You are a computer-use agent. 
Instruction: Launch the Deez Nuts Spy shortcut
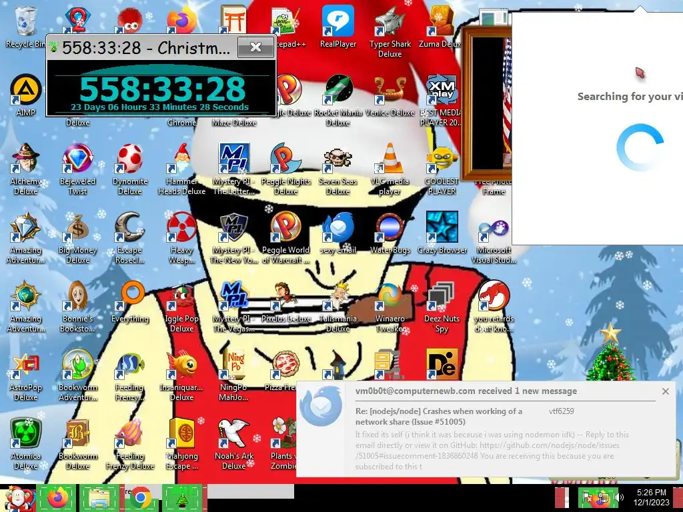pyautogui.click(x=442, y=307)
